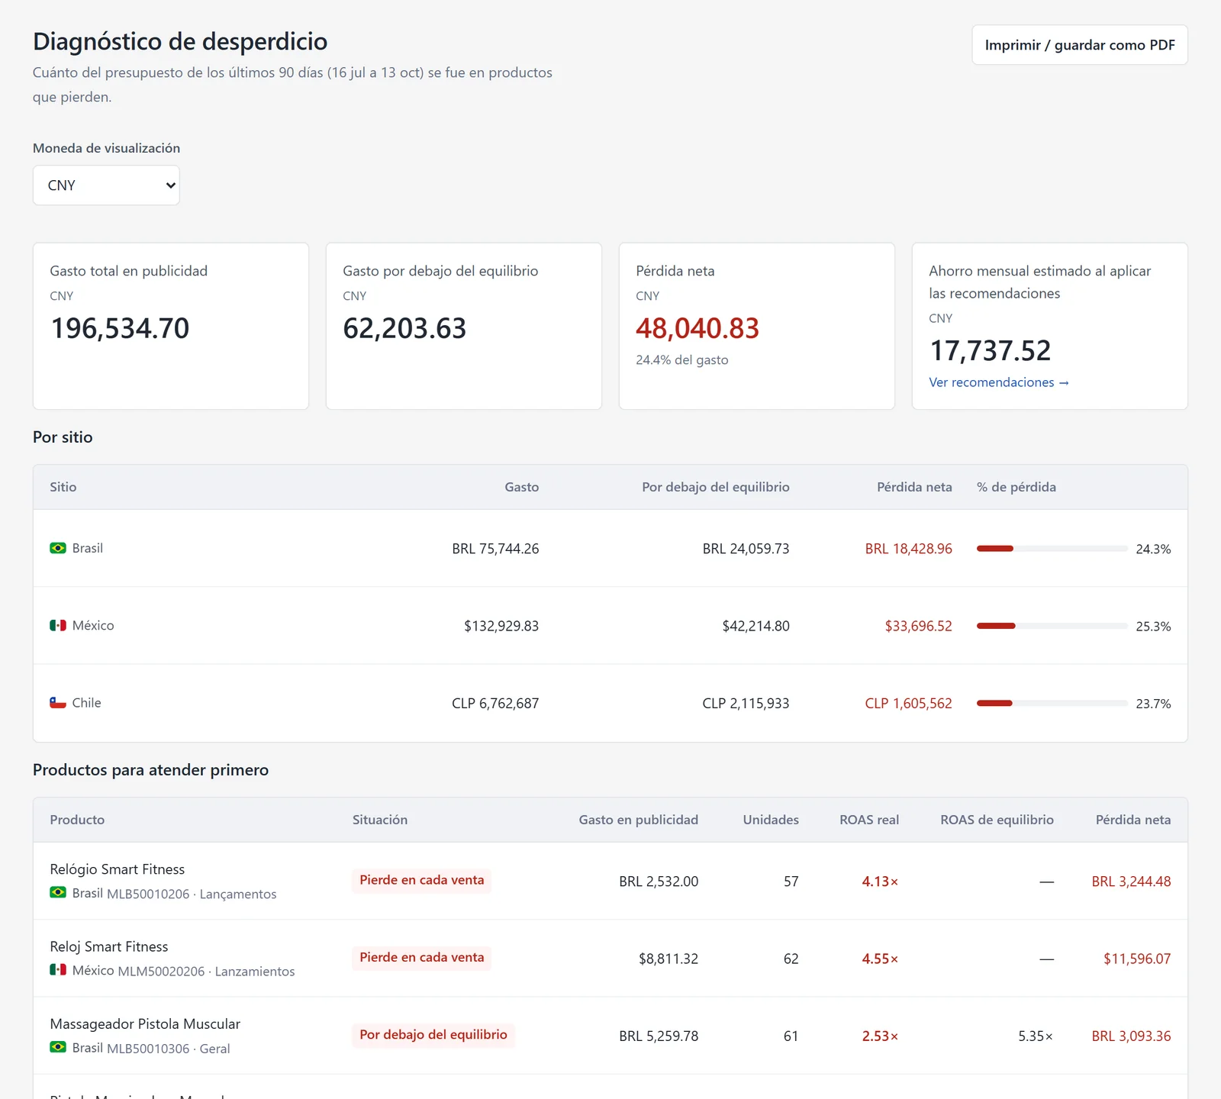
Task: Click net loss value 48,040.83
Action: pos(697,328)
